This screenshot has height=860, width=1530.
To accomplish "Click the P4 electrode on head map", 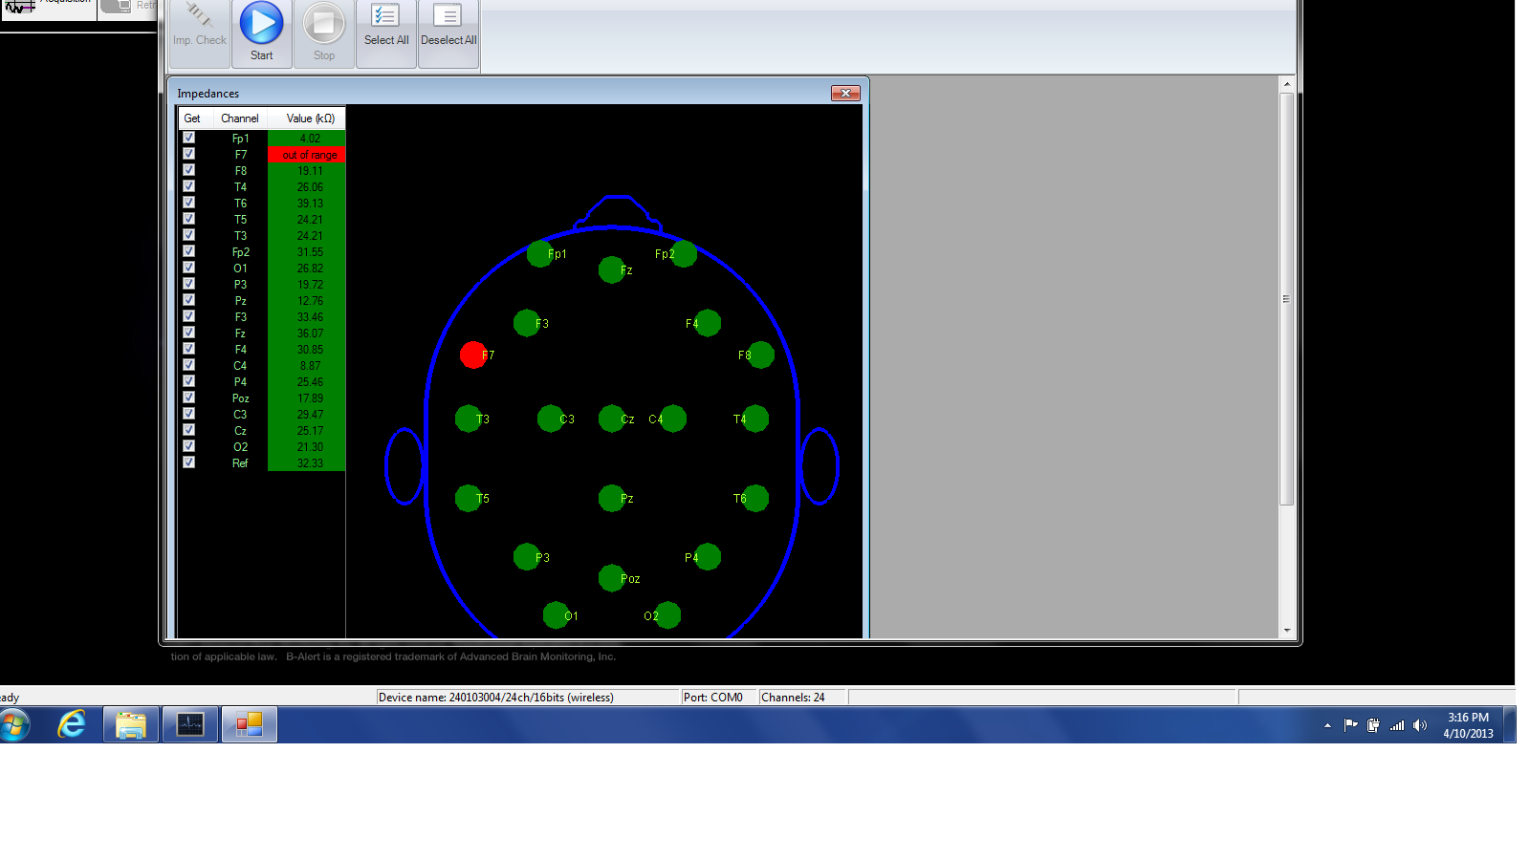I will click(708, 557).
